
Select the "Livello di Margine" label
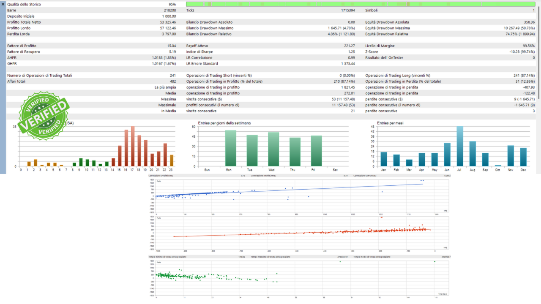coord(381,46)
